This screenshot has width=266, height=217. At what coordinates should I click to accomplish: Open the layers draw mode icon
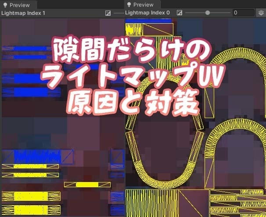261,13
